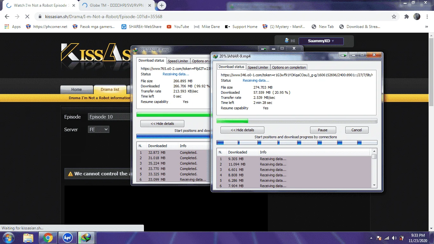
Task: Switch to Chrome in the taskbar
Action: [48, 238]
